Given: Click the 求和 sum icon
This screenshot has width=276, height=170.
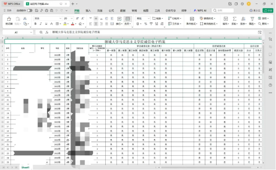Looking at the screenshot, I should point(235,19).
